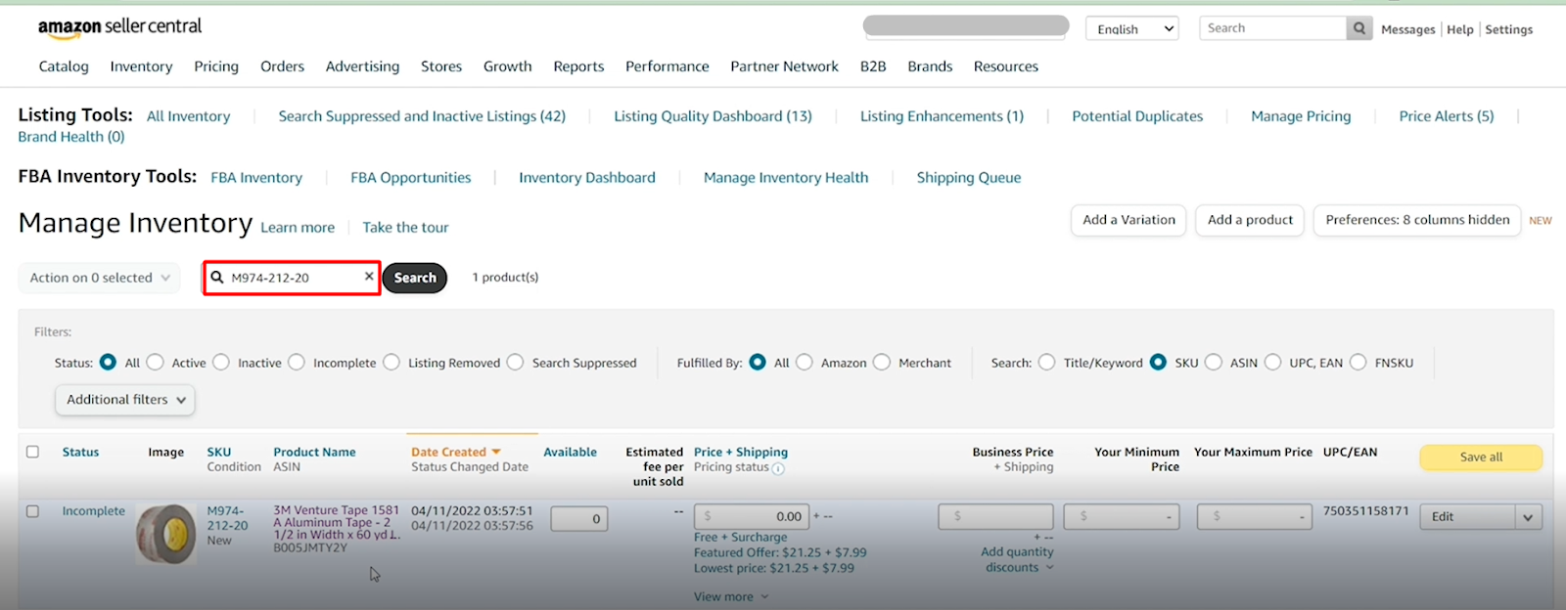Click the tape roll product thumbnail
The image size is (1566, 610).
[x=165, y=534]
